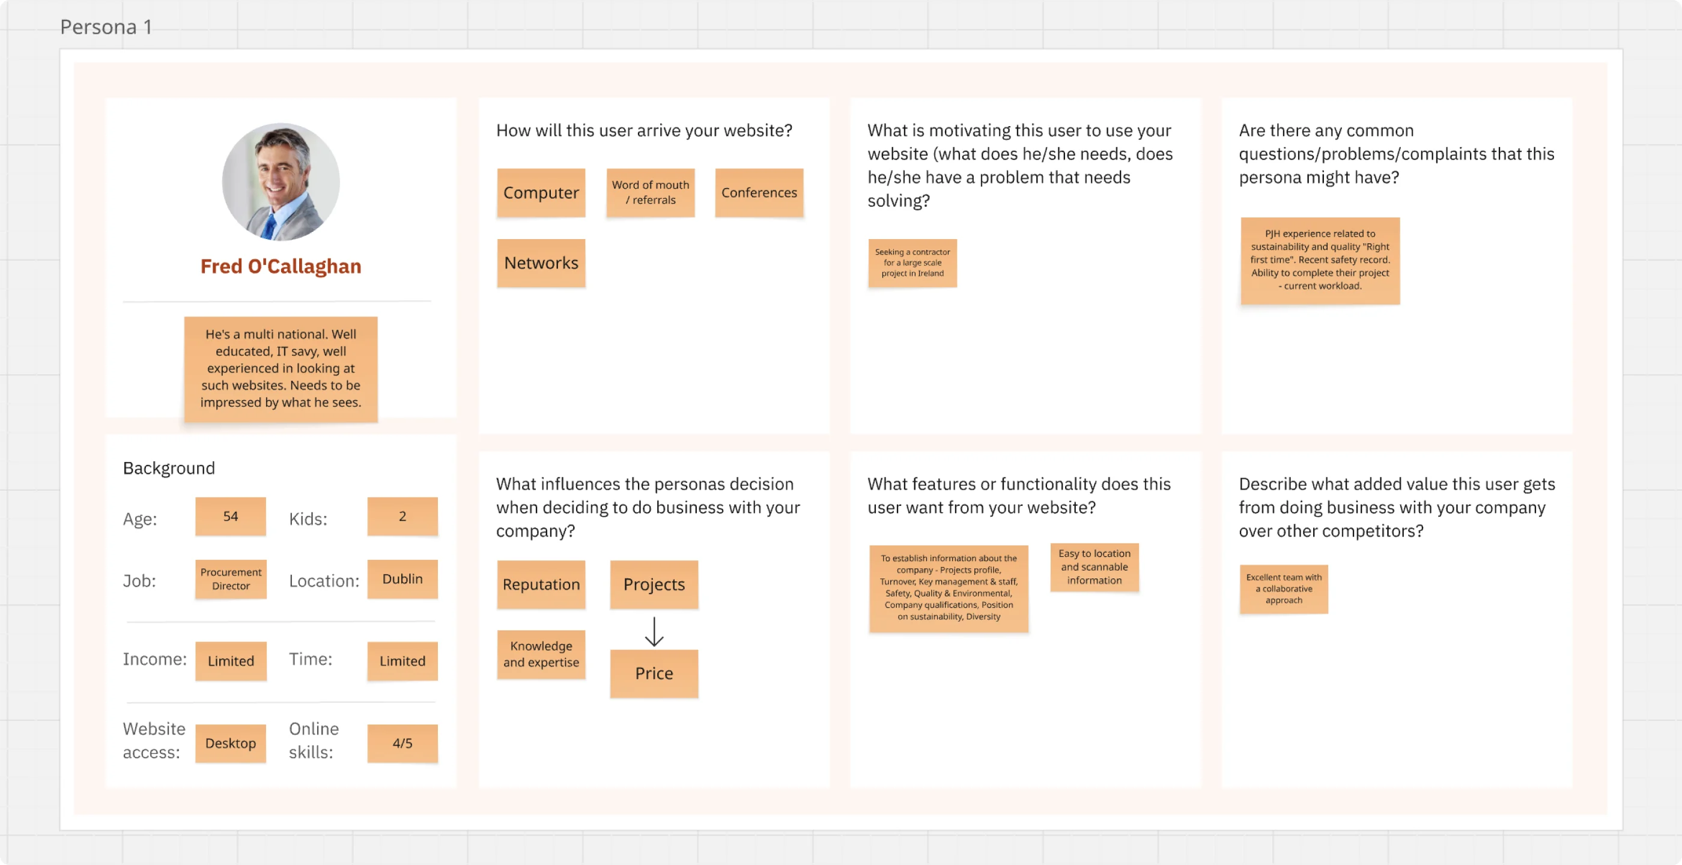The image size is (1682, 865).
Task: Select the down arrow between Projects and Price
Action: point(654,631)
